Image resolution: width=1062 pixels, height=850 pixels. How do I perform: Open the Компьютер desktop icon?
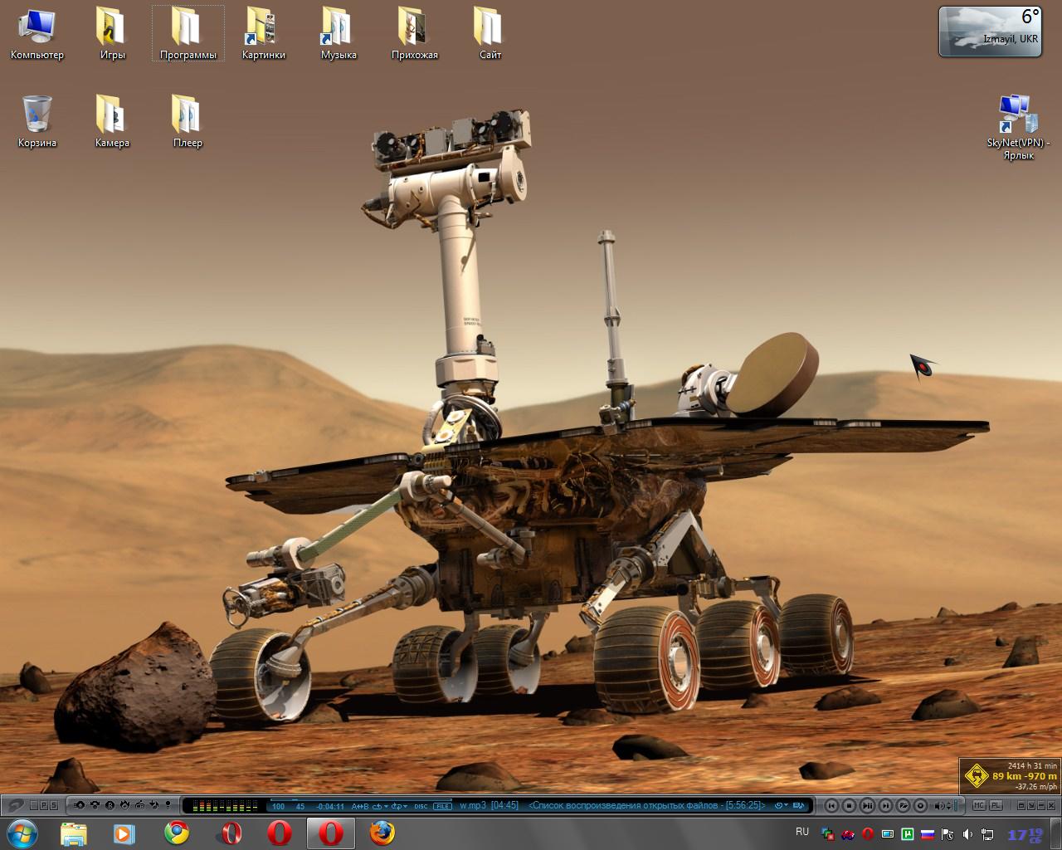pyautogui.click(x=37, y=33)
